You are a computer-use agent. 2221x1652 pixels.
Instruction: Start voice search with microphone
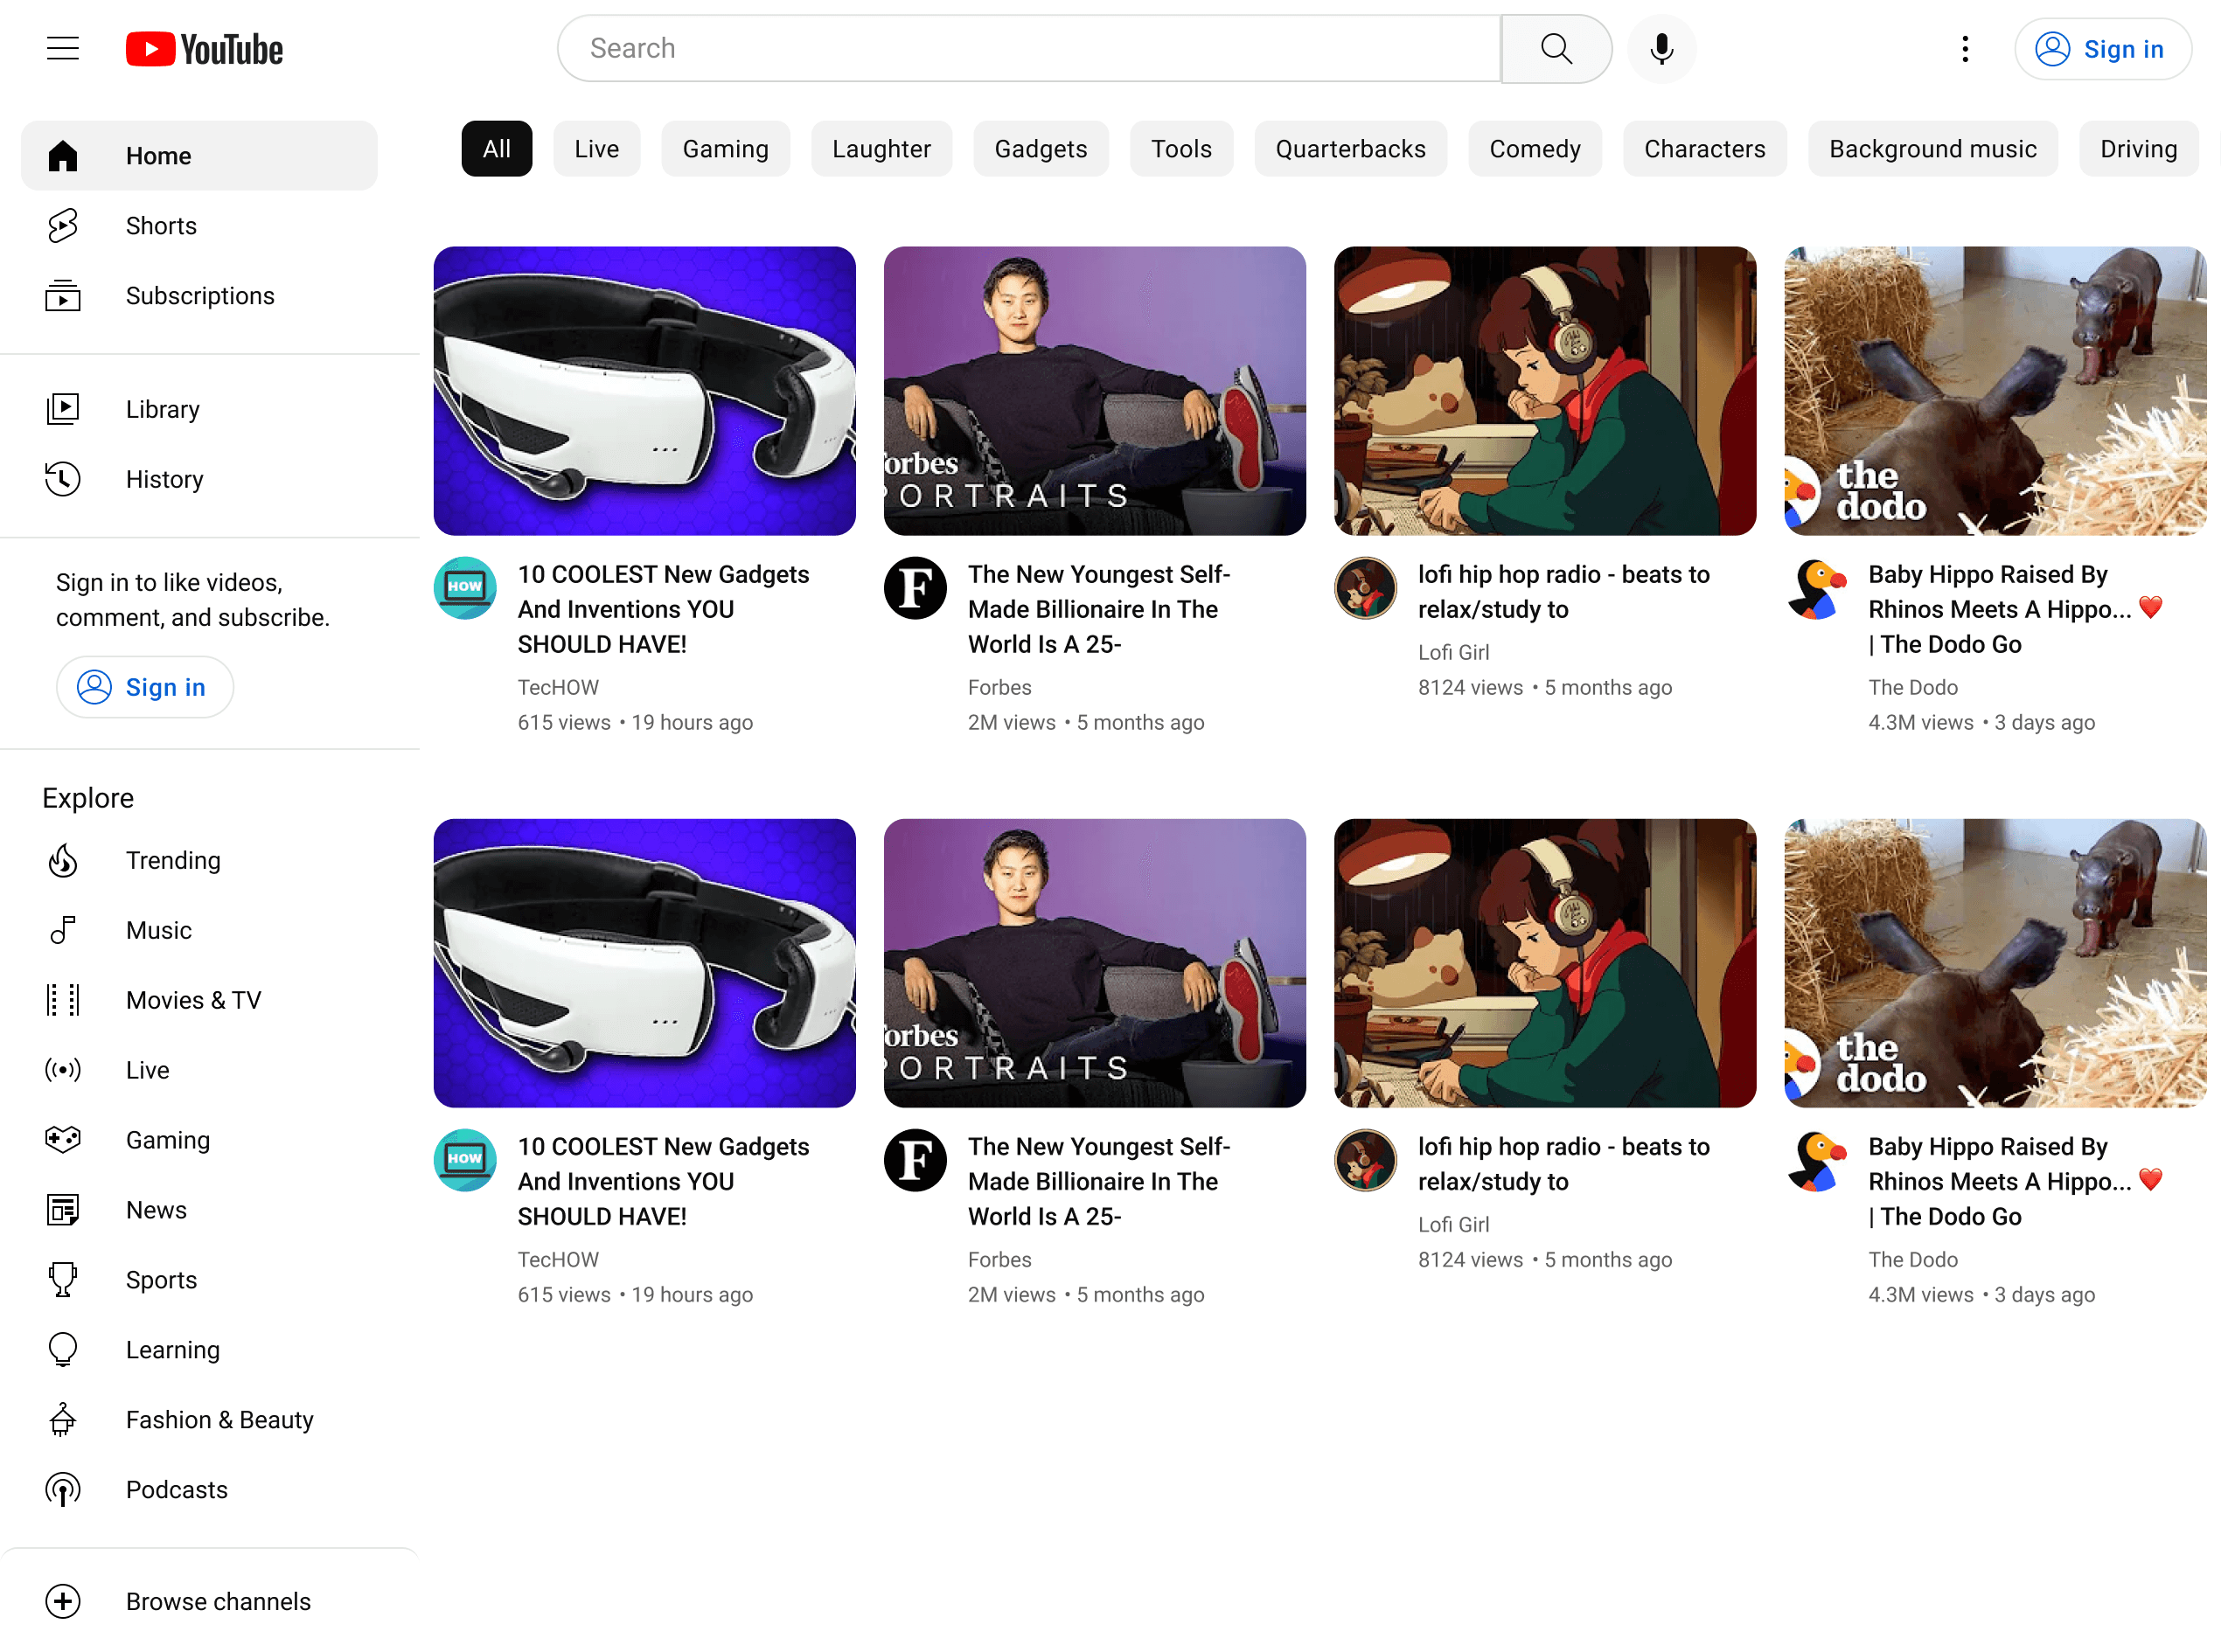click(x=1661, y=48)
